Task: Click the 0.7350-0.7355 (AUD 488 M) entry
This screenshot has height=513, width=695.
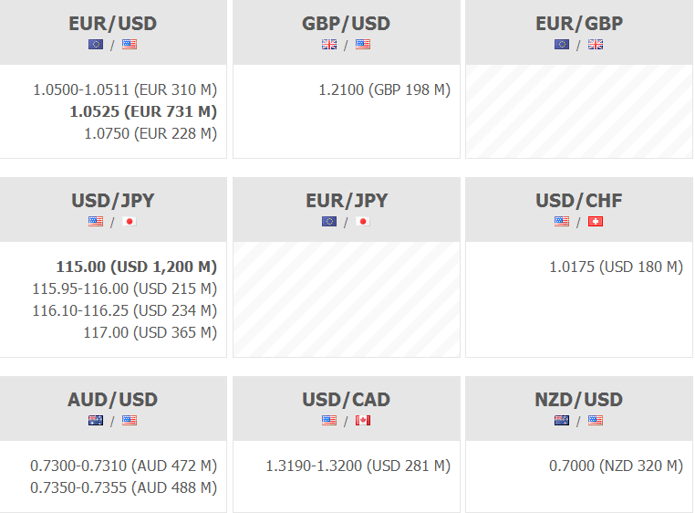Action: click(123, 487)
